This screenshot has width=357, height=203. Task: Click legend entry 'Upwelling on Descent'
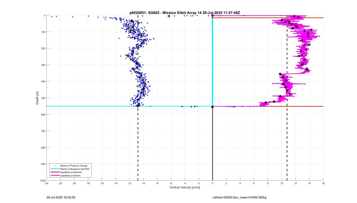tap(71, 173)
